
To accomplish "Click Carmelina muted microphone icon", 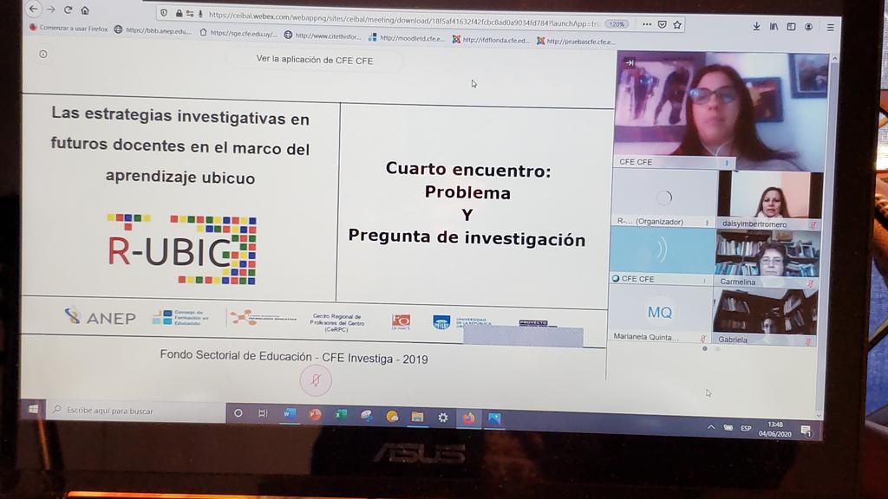I will [811, 283].
